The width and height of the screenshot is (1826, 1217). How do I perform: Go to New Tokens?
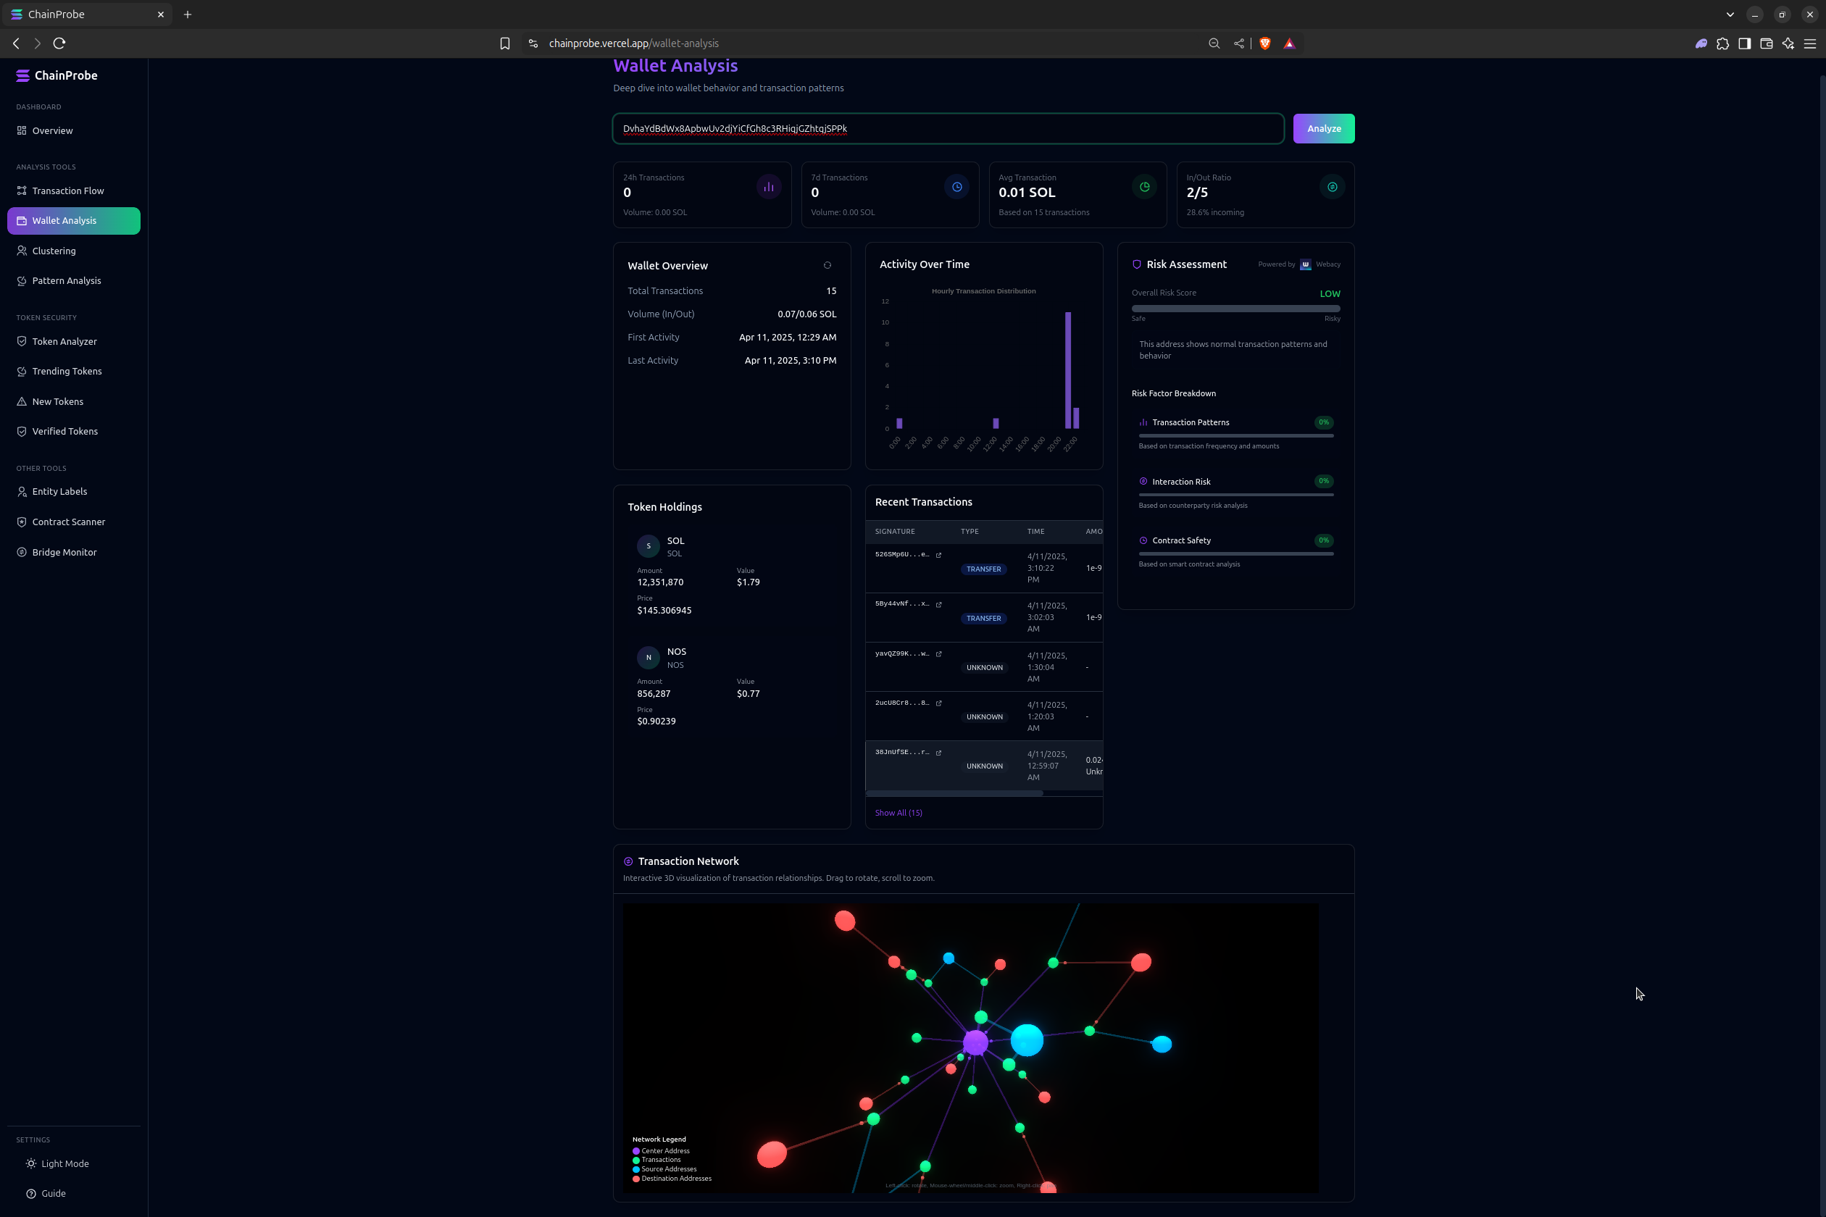tap(74, 401)
